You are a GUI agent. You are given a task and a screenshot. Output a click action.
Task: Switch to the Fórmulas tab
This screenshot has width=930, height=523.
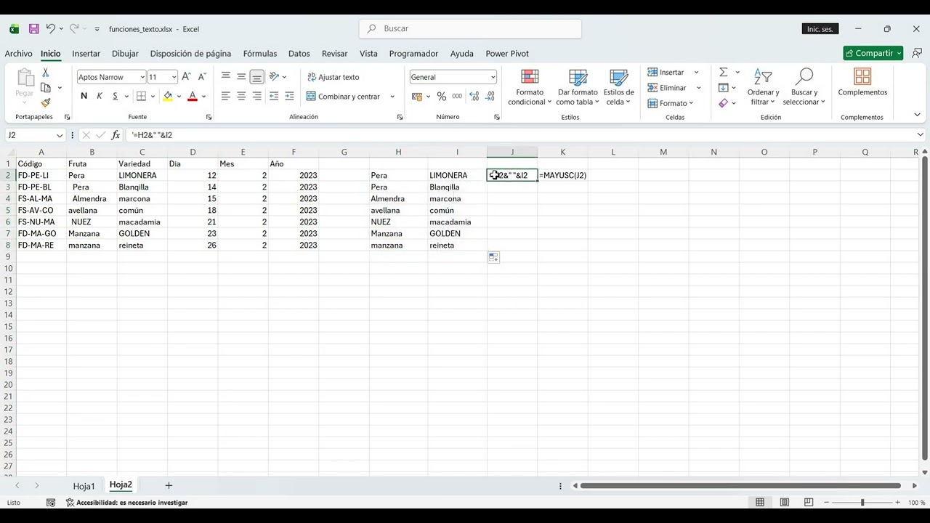260,54
